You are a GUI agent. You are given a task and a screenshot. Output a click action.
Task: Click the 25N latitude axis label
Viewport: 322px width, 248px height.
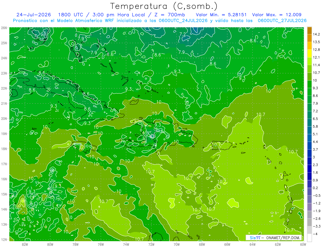[4, 43]
